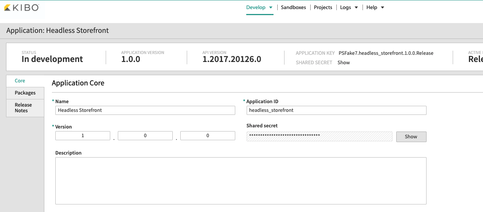Focus the Application ID field

point(336,110)
